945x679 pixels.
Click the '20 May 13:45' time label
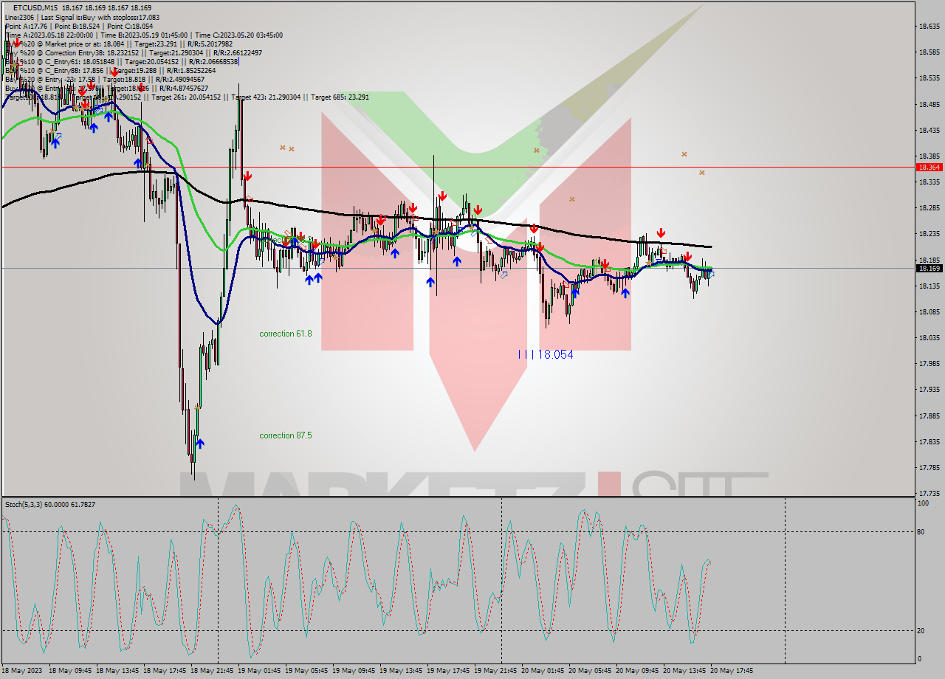coord(684,671)
